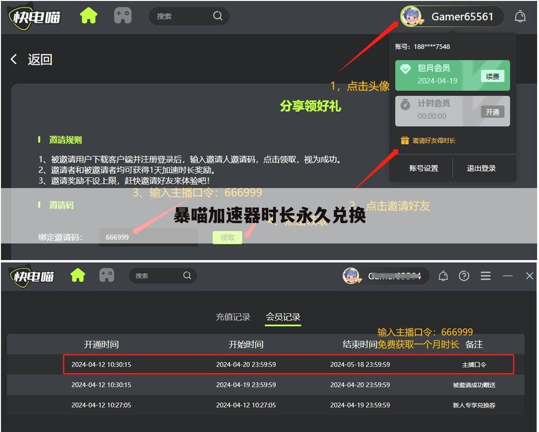Click the back arrow next to 返回
Screen dimensions: 539x432
click(14, 59)
